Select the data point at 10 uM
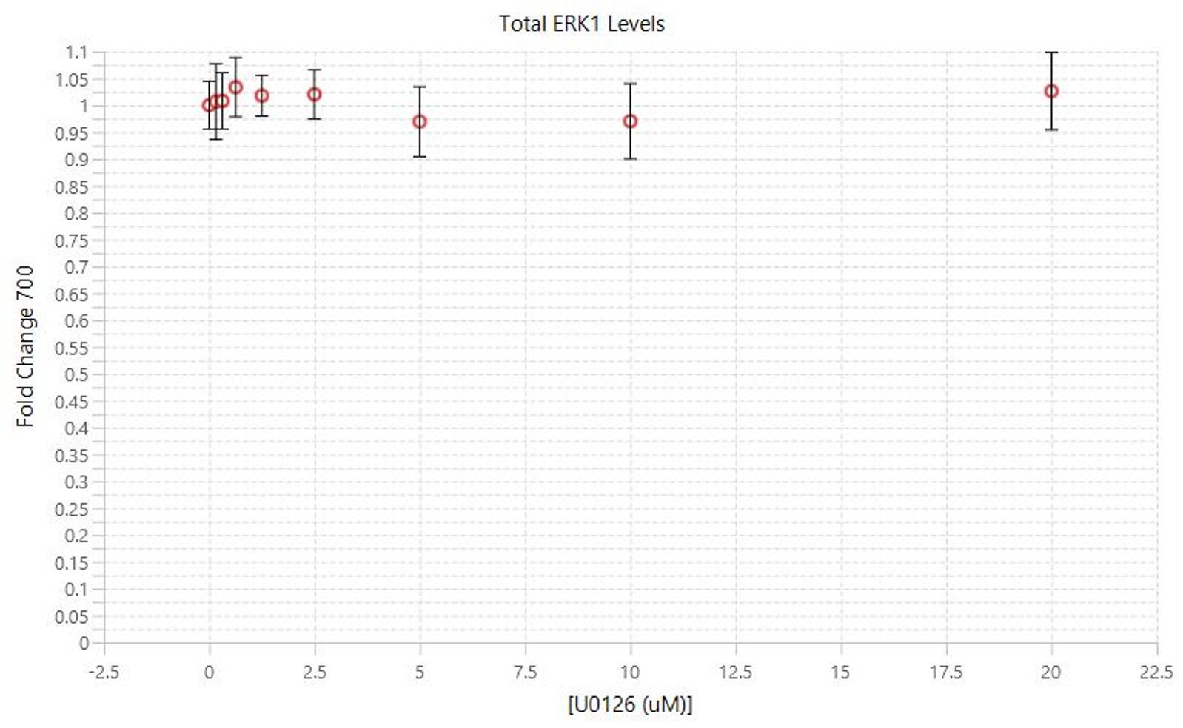 [630, 121]
